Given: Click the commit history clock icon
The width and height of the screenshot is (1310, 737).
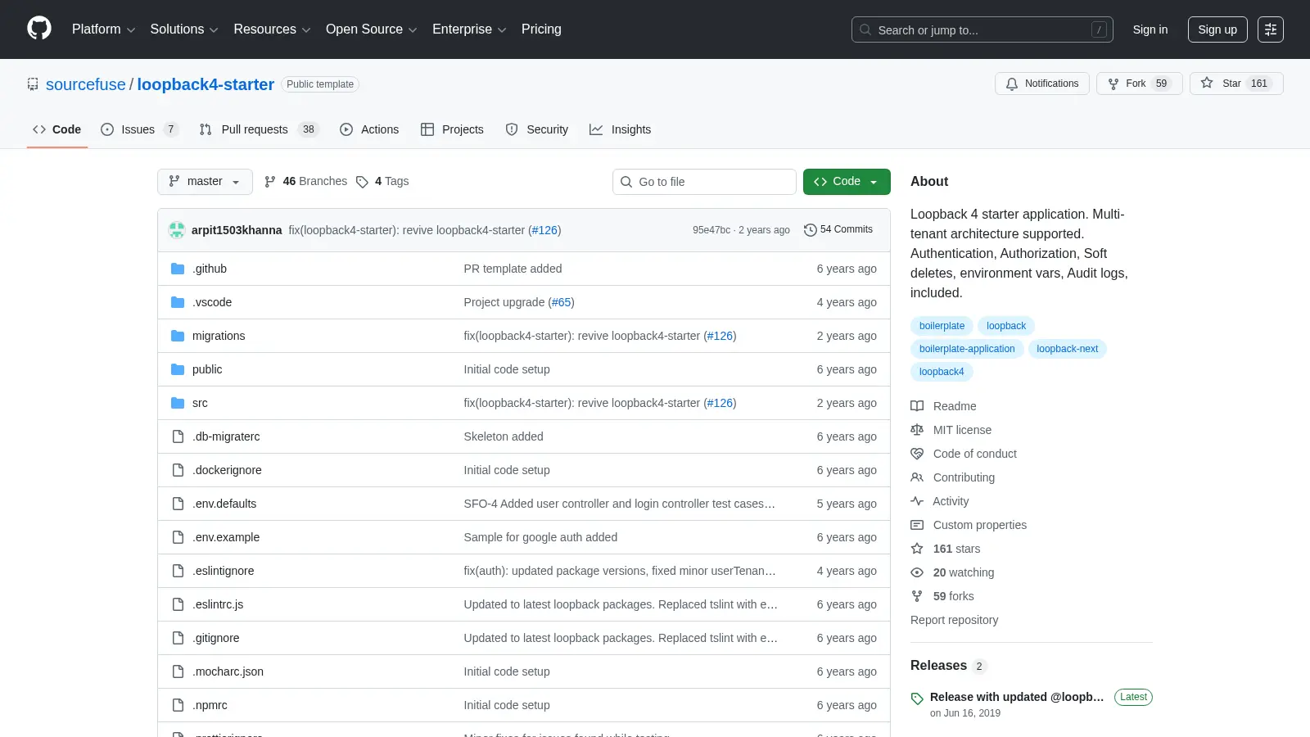Looking at the screenshot, I should (x=811, y=230).
